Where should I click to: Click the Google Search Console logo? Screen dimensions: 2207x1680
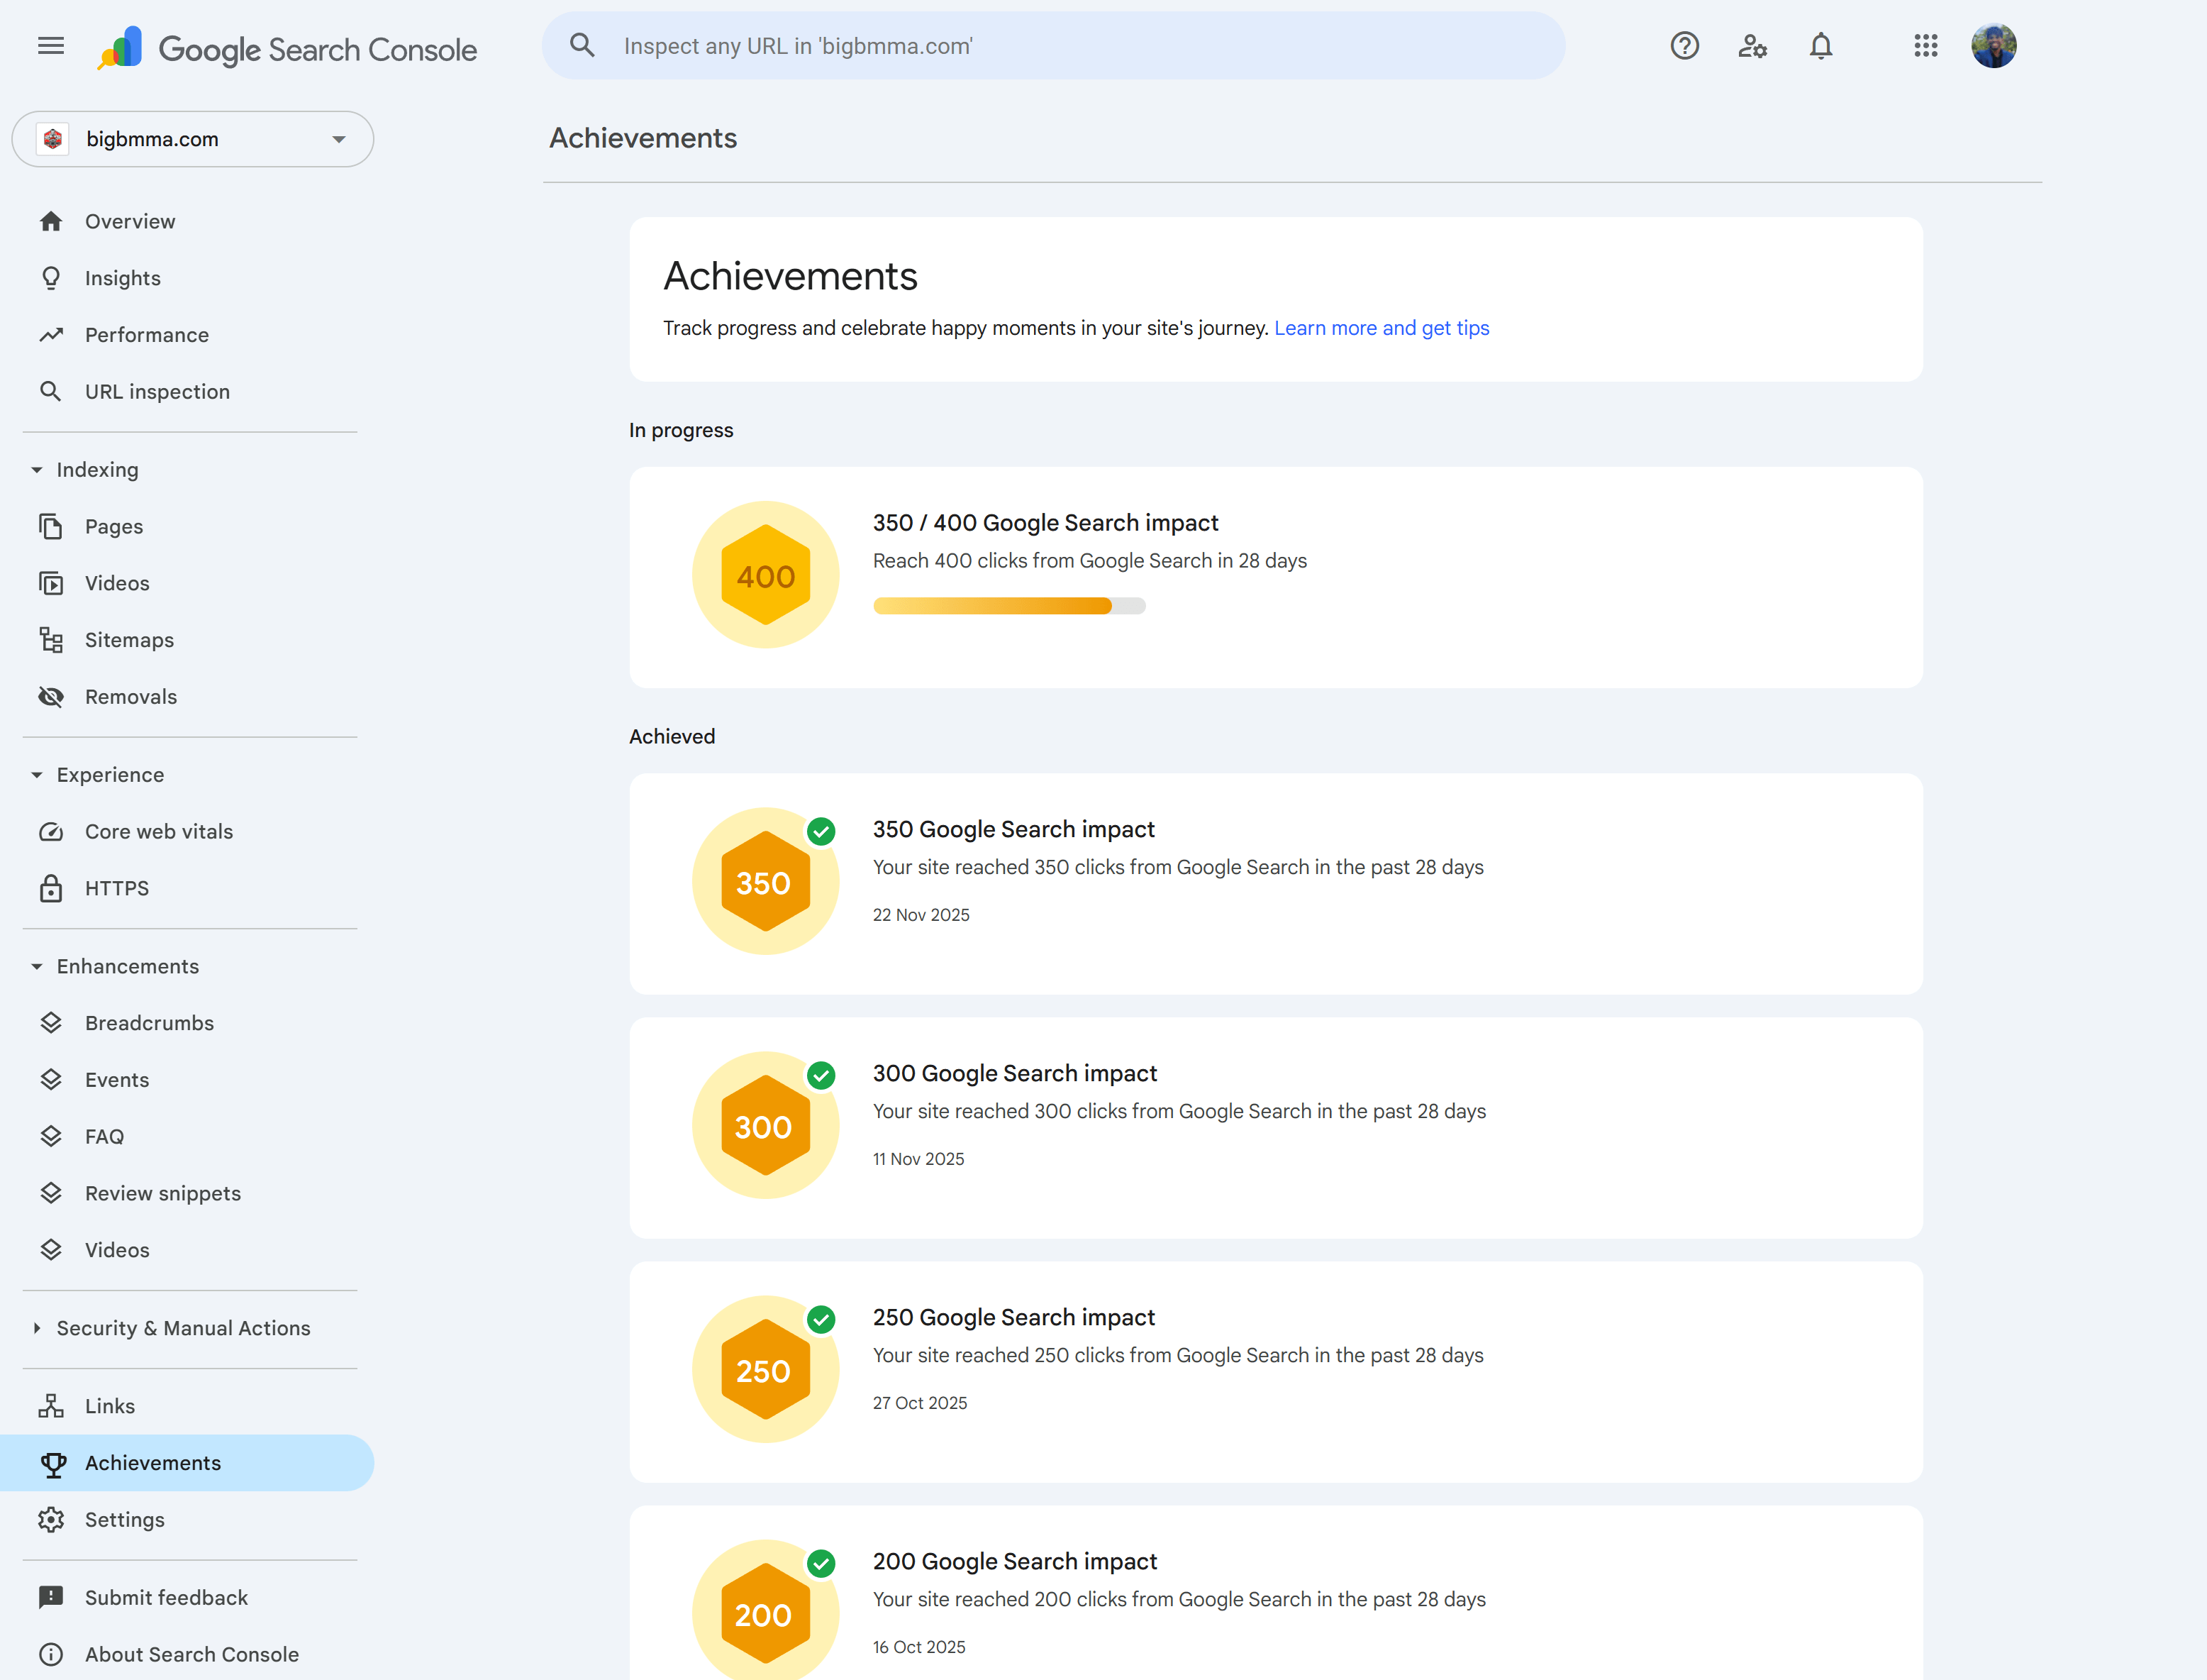point(287,48)
